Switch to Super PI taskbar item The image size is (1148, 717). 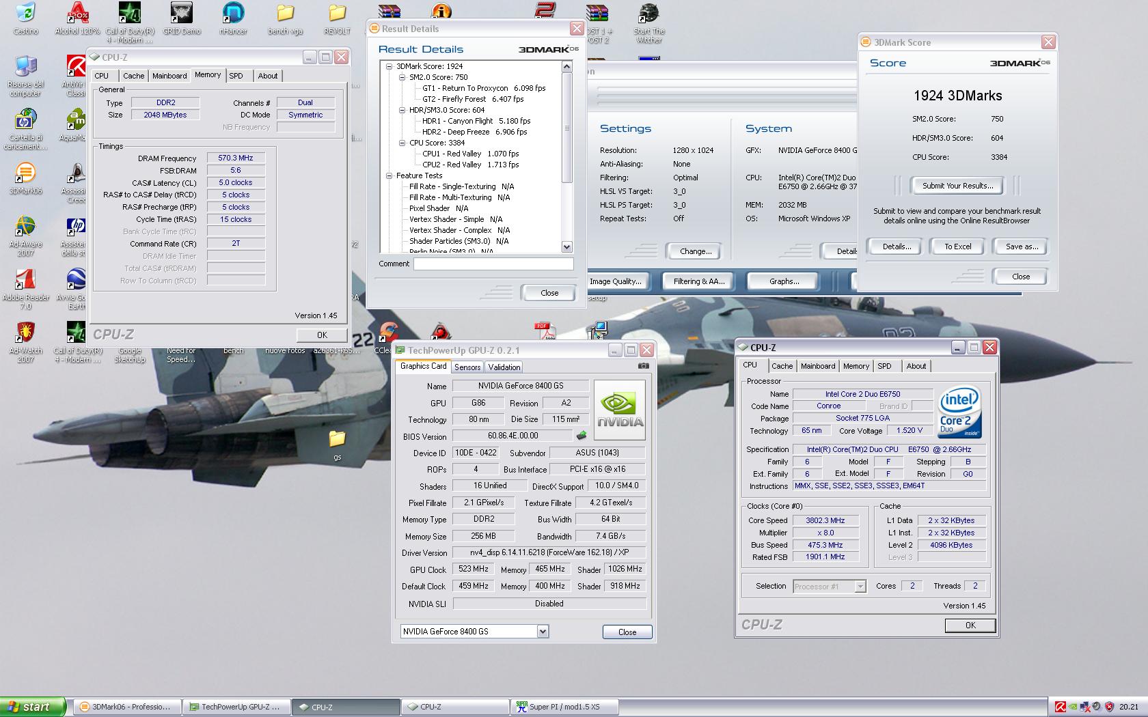[564, 707]
